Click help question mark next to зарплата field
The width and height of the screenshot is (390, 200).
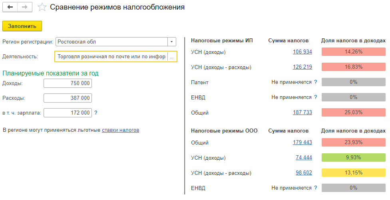[x=96, y=113]
